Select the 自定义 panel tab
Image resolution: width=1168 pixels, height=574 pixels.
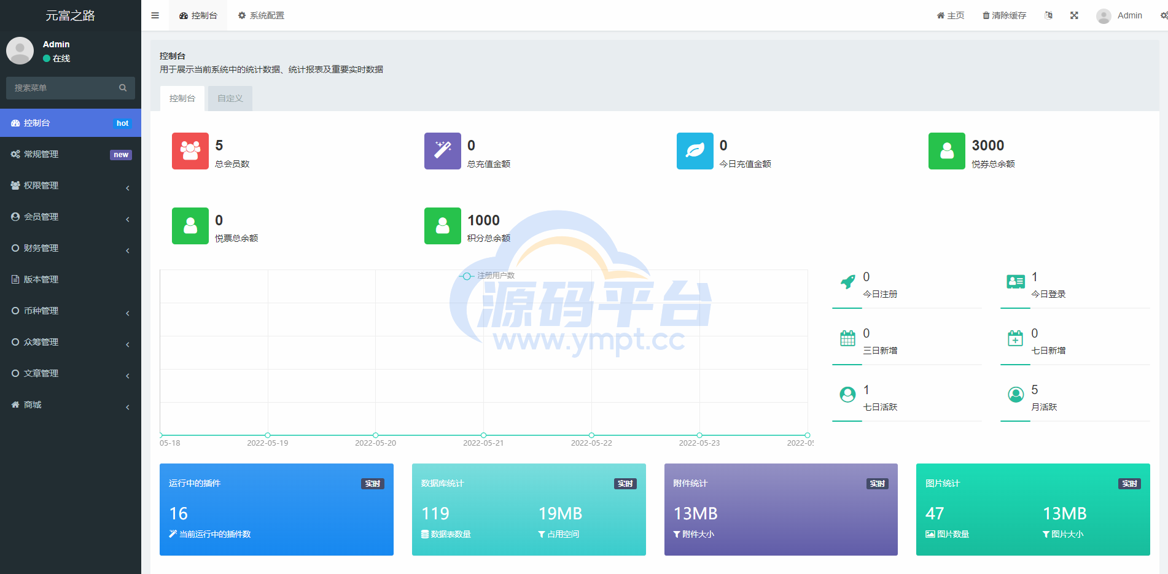coord(230,98)
